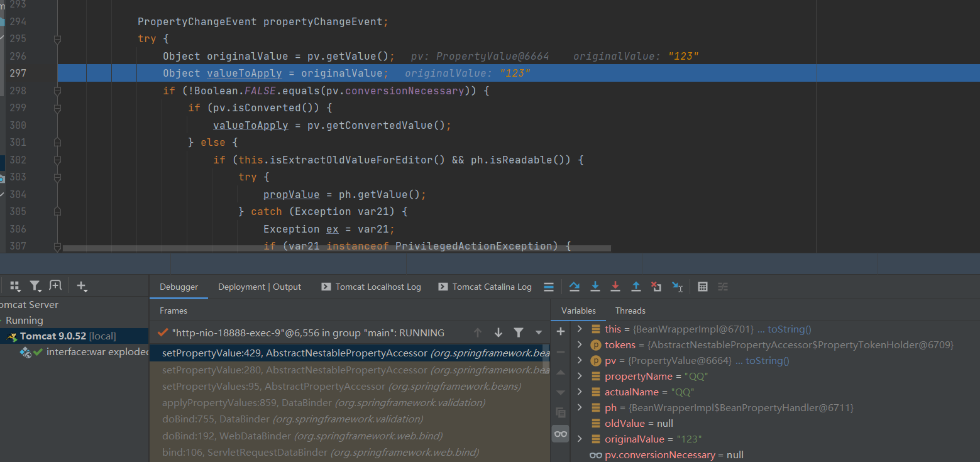Expand the tokens variable node

(x=580, y=344)
